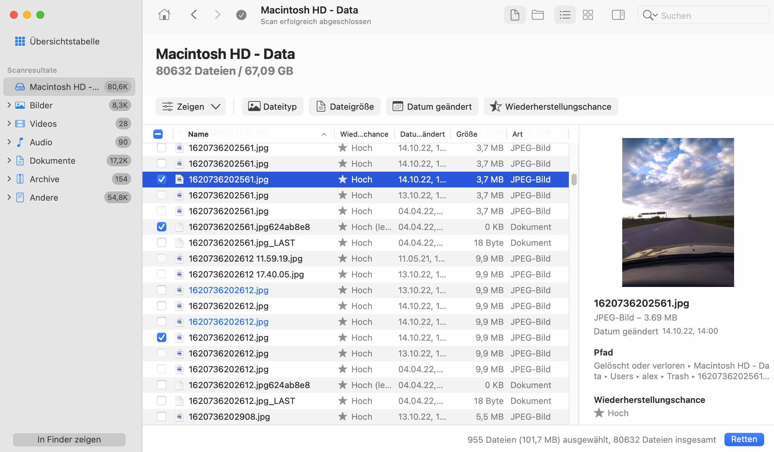Screen dimensions: 774x452
Task: Click the 5,5 MB size of 1620736202908.jpg
Action: (490, 416)
